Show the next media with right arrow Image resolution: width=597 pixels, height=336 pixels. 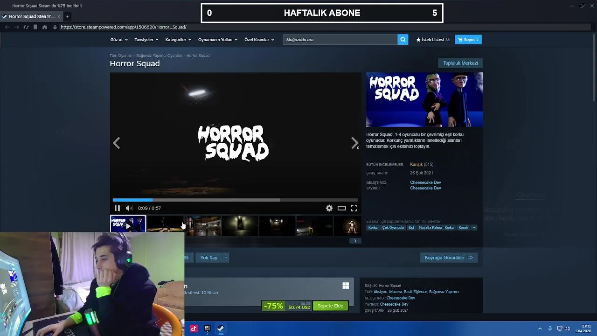point(355,143)
